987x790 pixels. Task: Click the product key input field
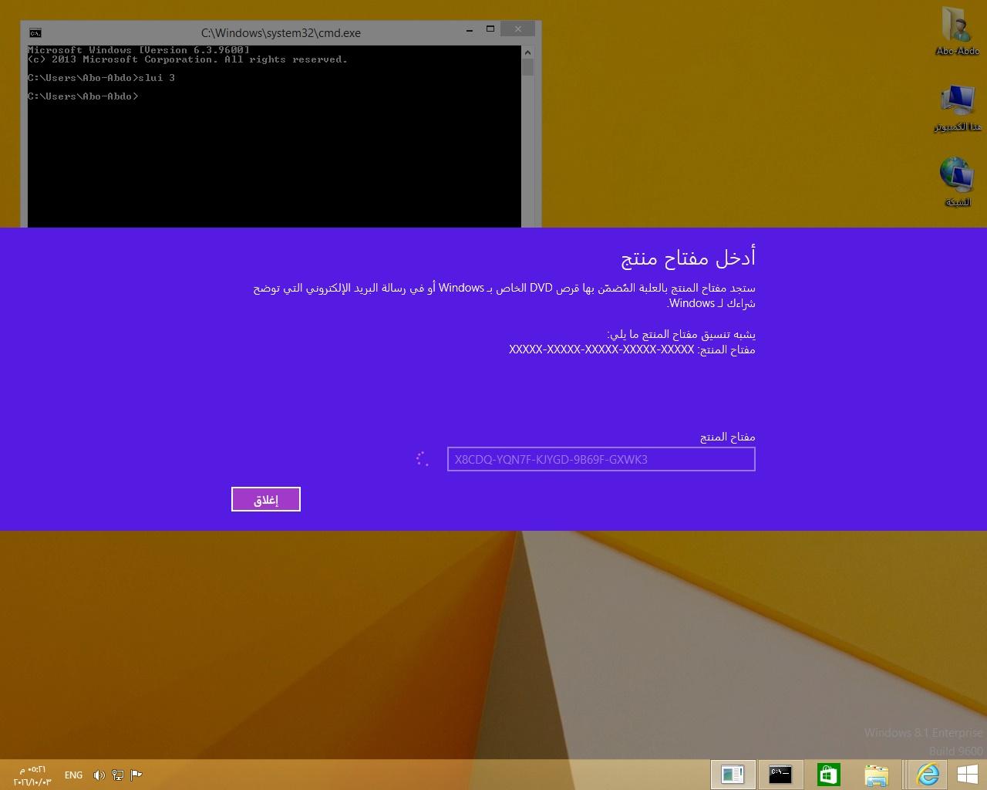tap(601, 459)
